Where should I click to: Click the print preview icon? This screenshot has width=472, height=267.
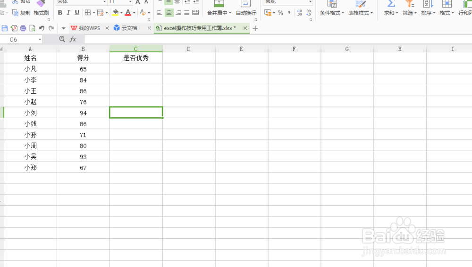32,28
